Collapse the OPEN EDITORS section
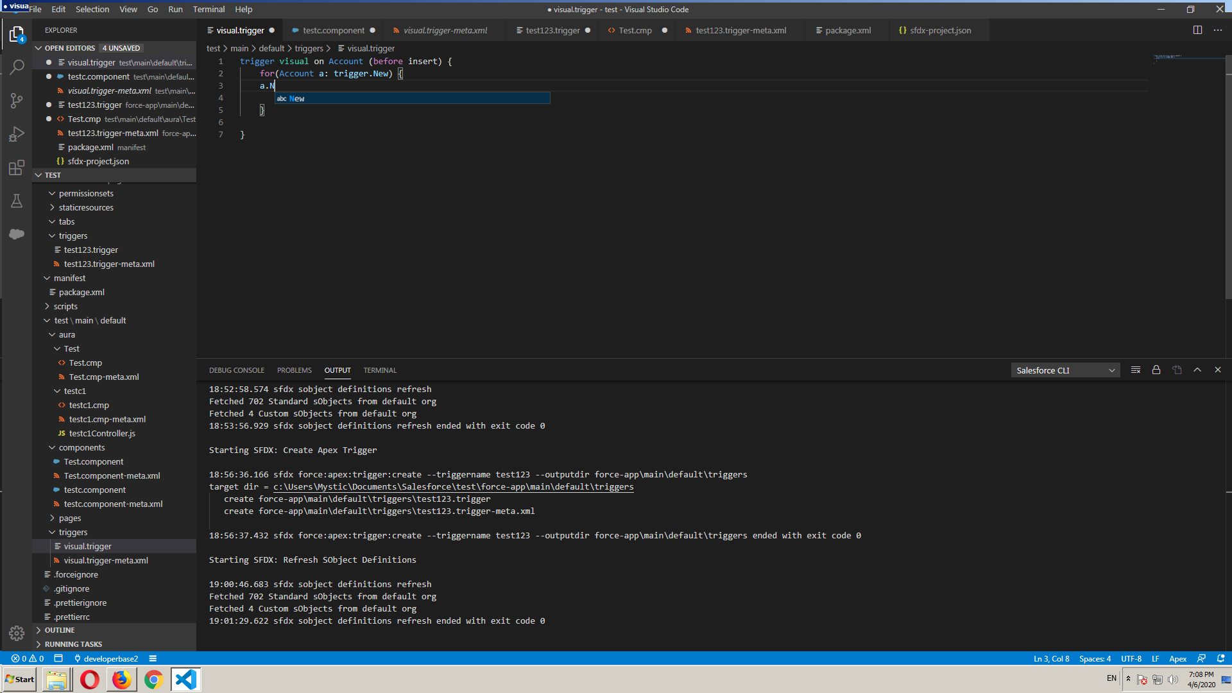This screenshot has width=1232, height=693. point(38,48)
